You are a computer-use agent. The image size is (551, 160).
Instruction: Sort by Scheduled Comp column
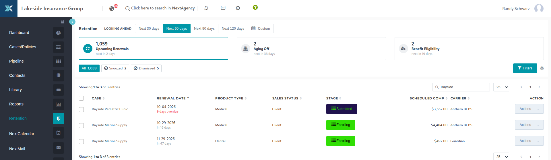[428, 98]
